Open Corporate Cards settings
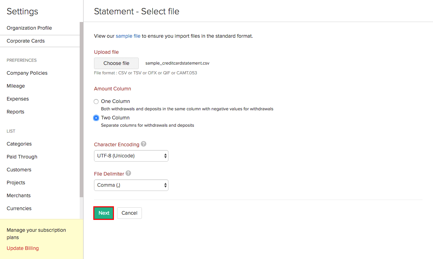This screenshot has height=259, width=433. [25, 41]
